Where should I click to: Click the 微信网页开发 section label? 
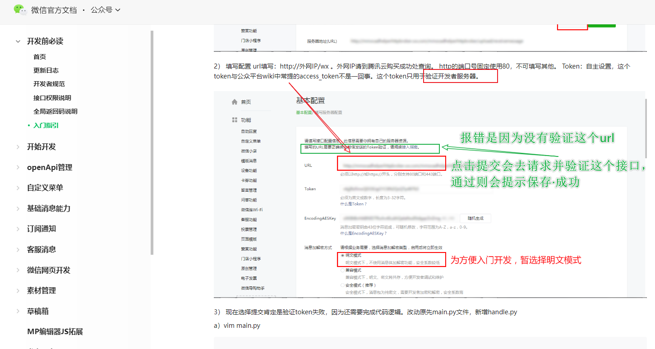(49, 270)
